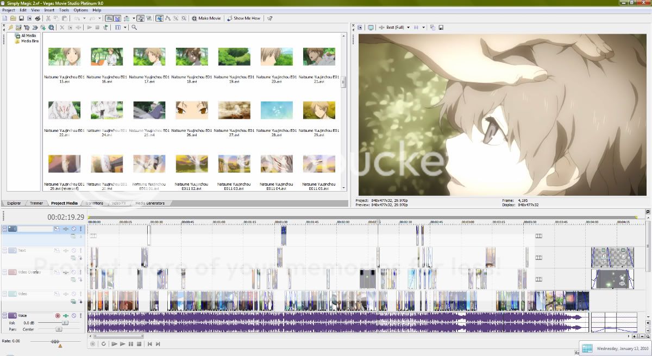Viewport: 652px width, 356px height.
Task: Click the Track FX icon on the Voice track
Action: tap(66, 316)
